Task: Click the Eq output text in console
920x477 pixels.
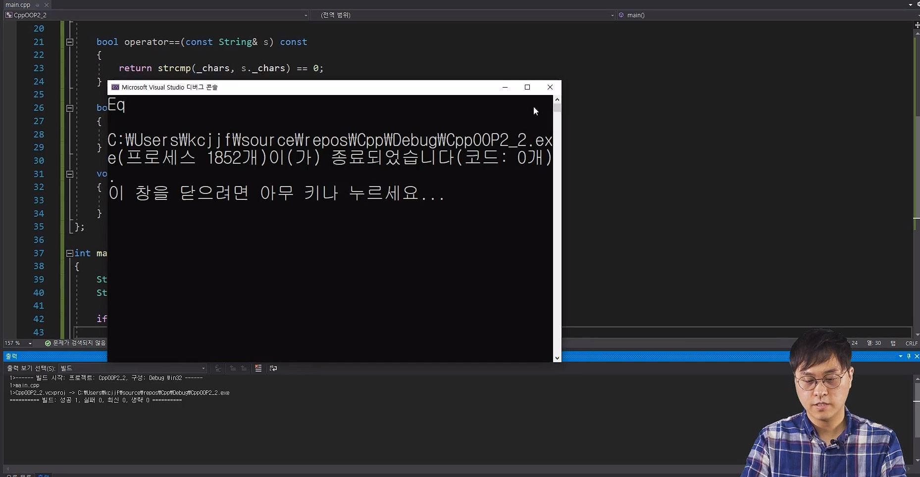Action: pos(116,105)
